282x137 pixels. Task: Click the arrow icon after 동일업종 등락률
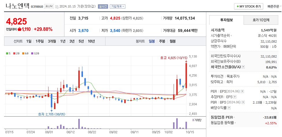(x=235, y=123)
